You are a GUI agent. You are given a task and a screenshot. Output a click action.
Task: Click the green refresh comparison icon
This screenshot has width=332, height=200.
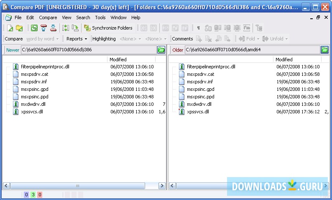pyautogui.click(x=34, y=28)
